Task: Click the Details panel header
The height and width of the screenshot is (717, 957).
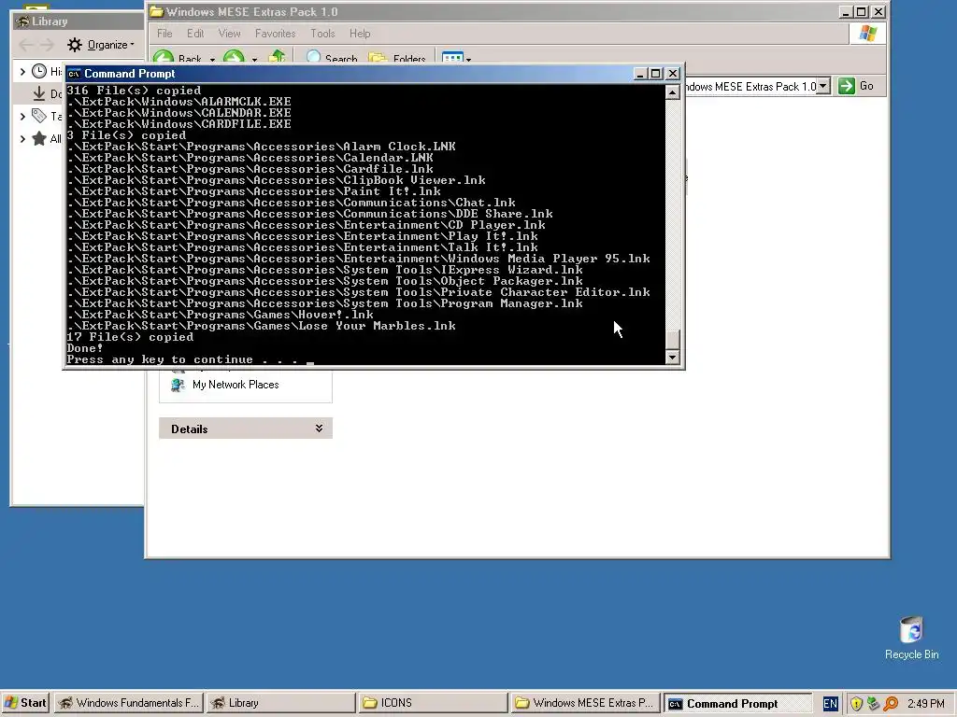Action: [246, 429]
